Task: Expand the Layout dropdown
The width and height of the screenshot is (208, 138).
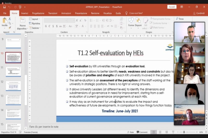Action: tap(34, 19)
